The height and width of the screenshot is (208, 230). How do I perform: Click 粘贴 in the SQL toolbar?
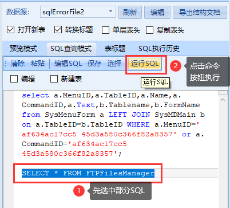coord(38,64)
